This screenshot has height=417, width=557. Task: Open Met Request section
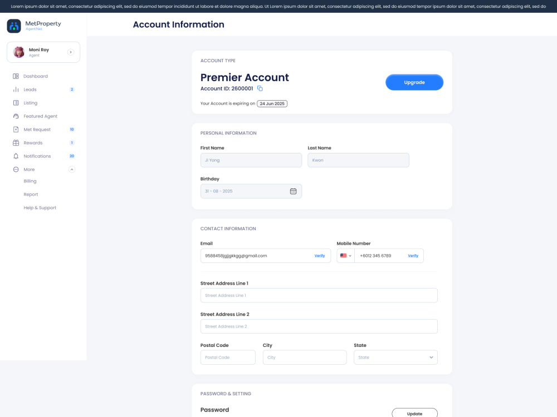37,130
